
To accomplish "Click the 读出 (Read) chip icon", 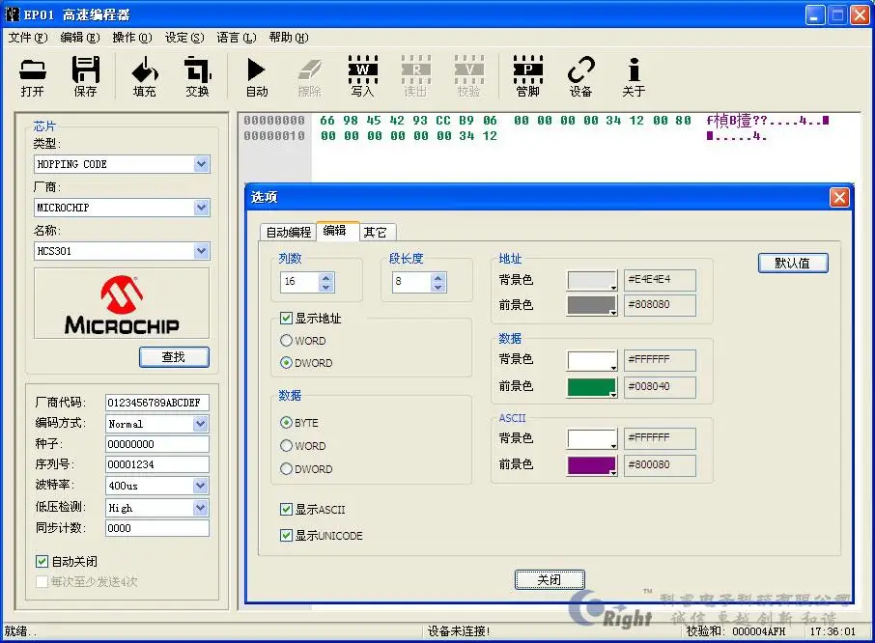I will click(415, 76).
